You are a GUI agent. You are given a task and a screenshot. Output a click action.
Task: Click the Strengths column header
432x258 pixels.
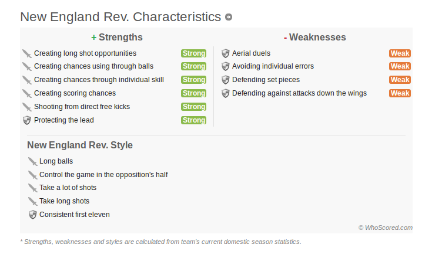pyautogui.click(x=117, y=38)
